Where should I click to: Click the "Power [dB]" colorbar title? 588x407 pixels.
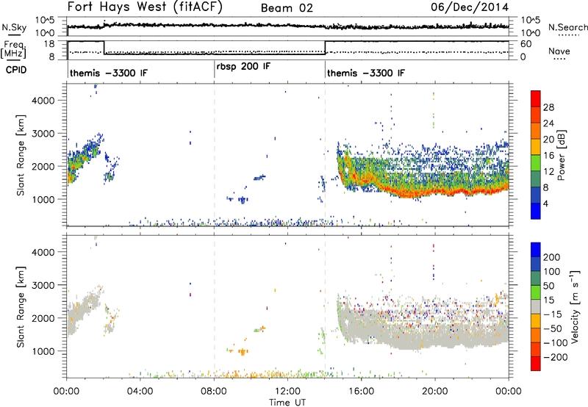pyautogui.click(x=561, y=155)
